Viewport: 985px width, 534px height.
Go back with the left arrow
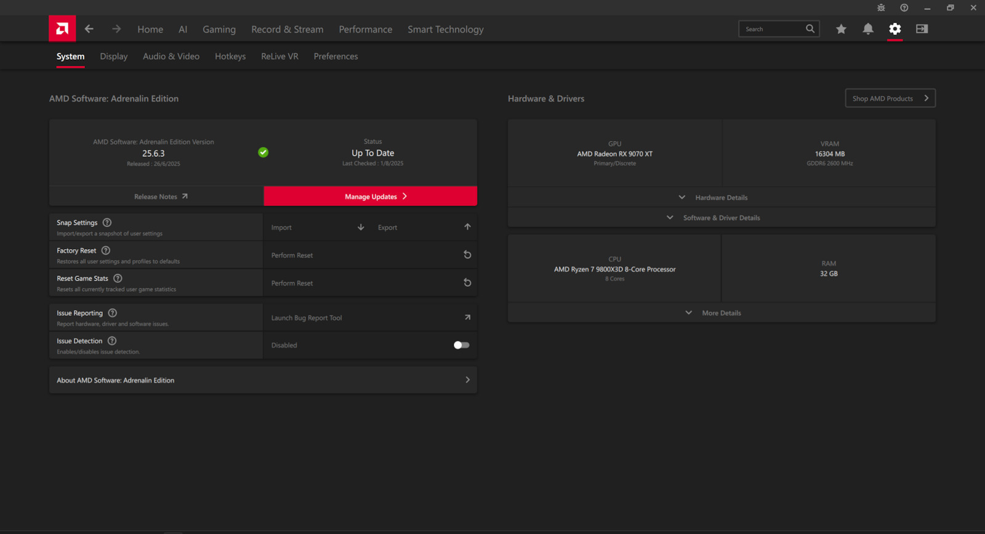tap(89, 29)
